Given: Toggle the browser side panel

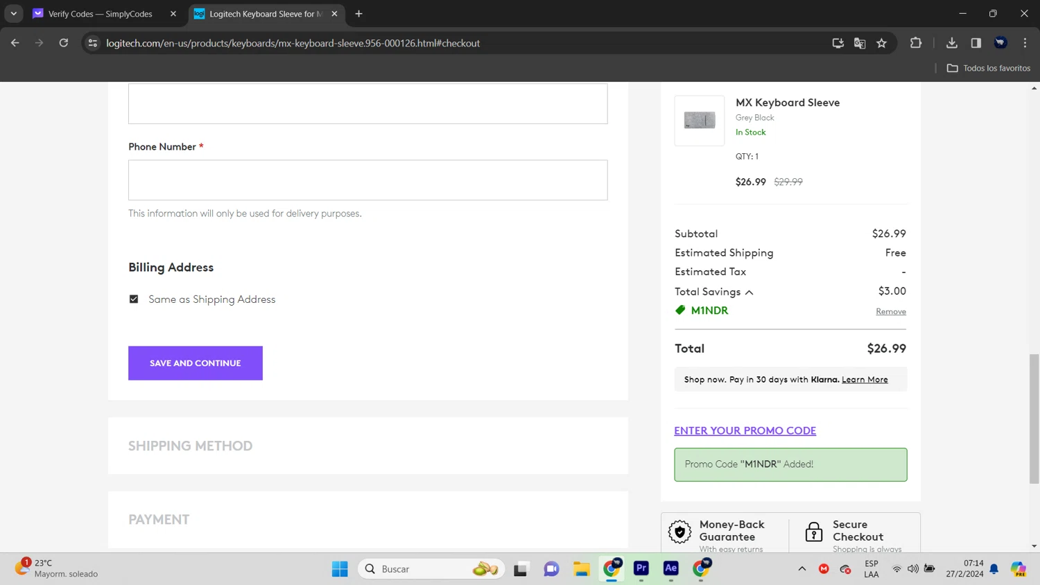Looking at the screenshot, I should (x=976, y=43).
